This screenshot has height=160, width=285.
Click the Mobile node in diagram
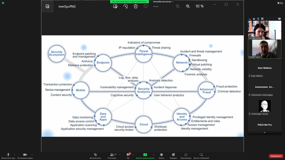(x=80, y=90)
